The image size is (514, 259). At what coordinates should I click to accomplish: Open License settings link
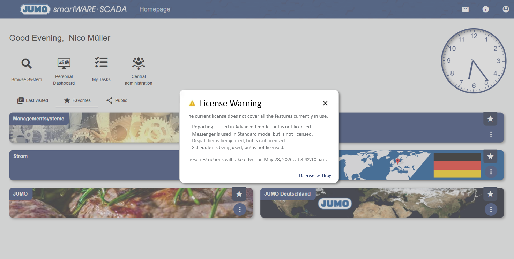click(315, 176)
